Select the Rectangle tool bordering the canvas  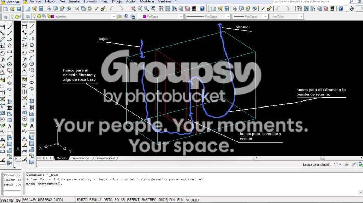click(x=32, y=51)
